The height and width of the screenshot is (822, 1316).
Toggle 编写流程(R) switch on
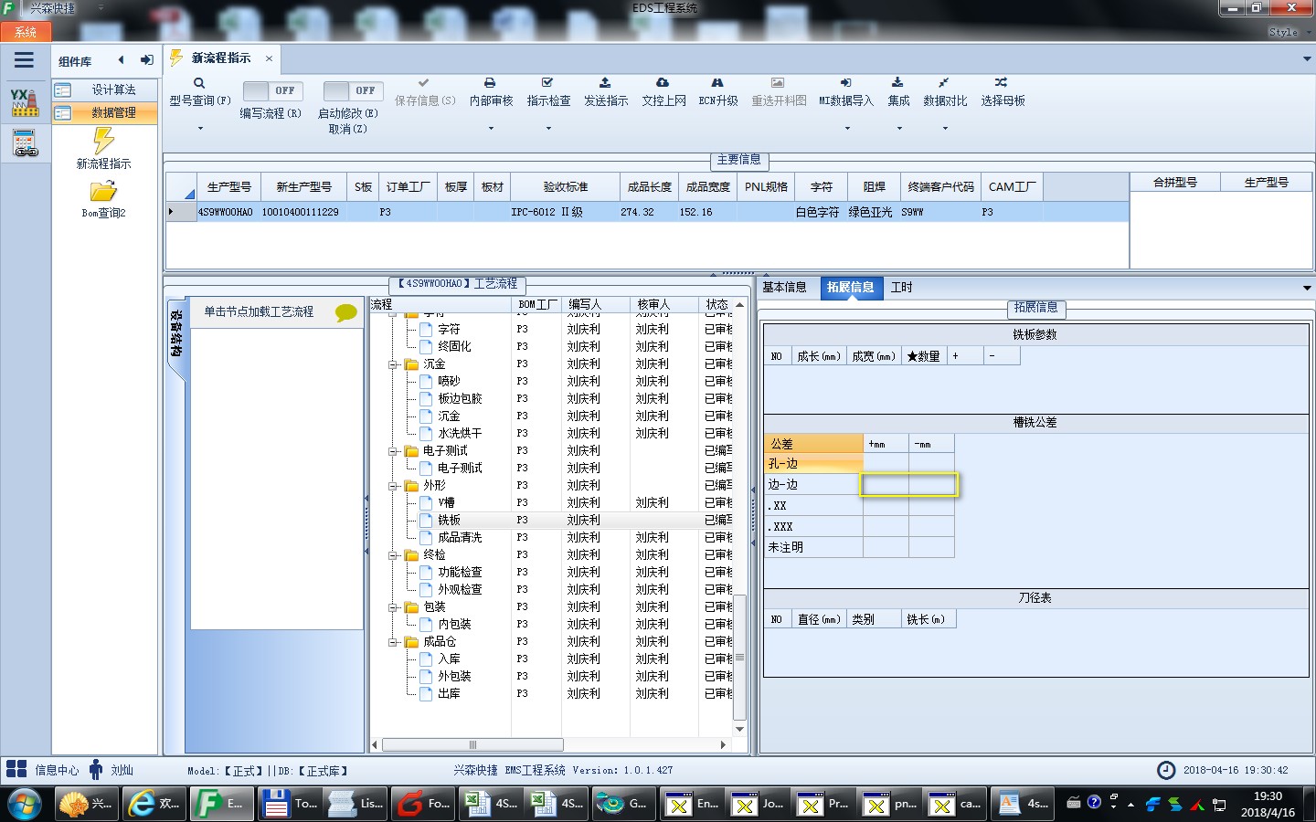pyautogui.click(x=271, y=90)
